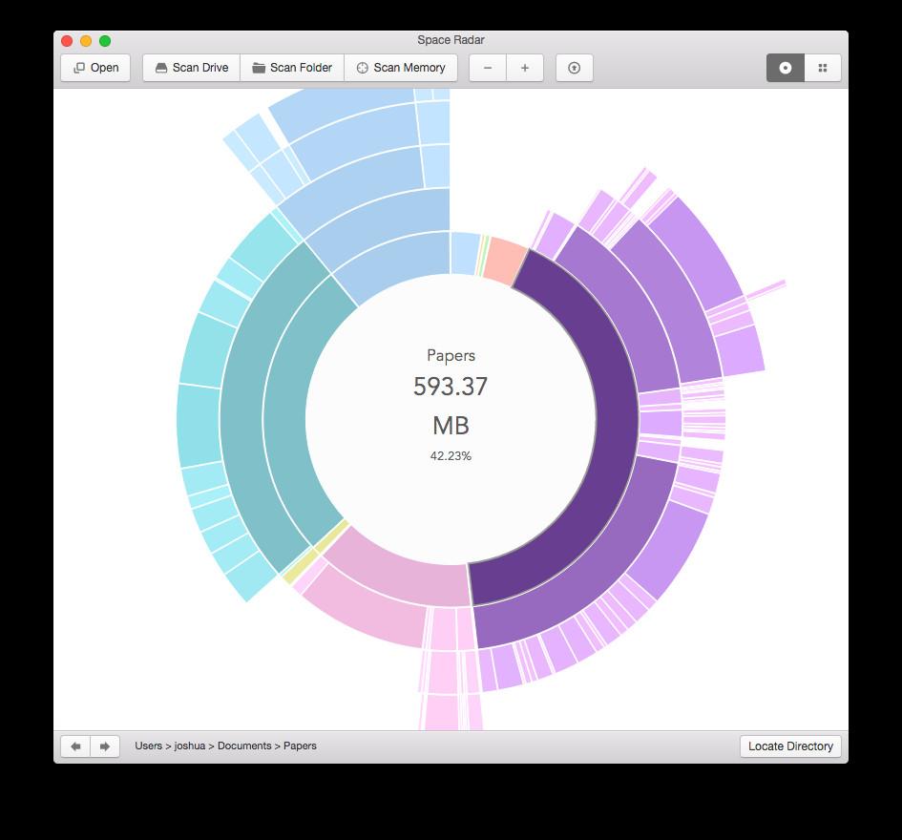Go to the Documents breadcrumb
Image resolution: width=902 pixels, height=840 pixels.
click(244, 745)
